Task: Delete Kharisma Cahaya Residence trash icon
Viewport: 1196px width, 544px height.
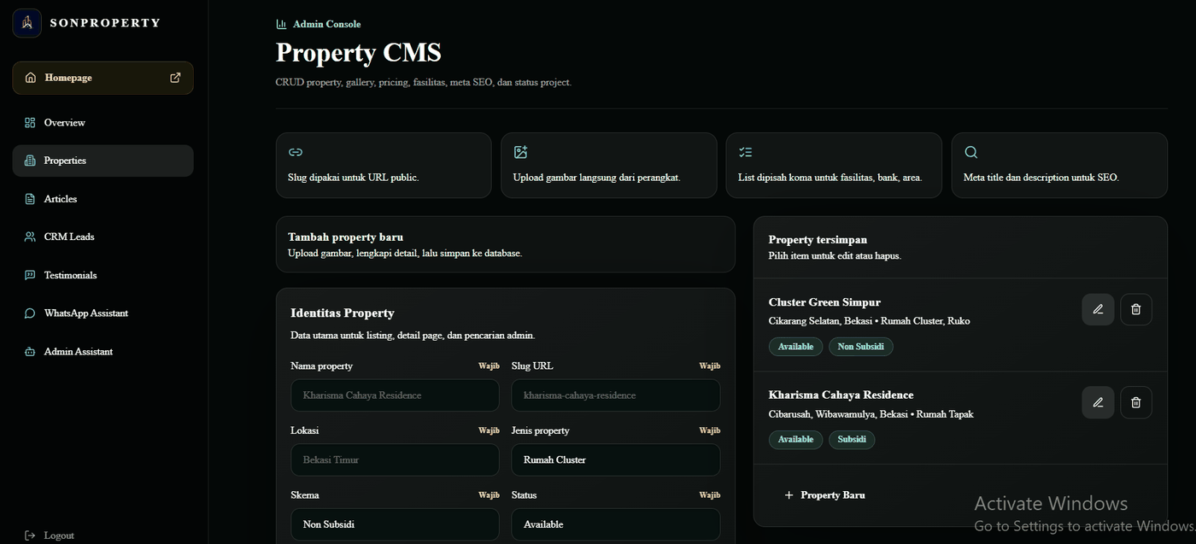Action: [1135, 402]
